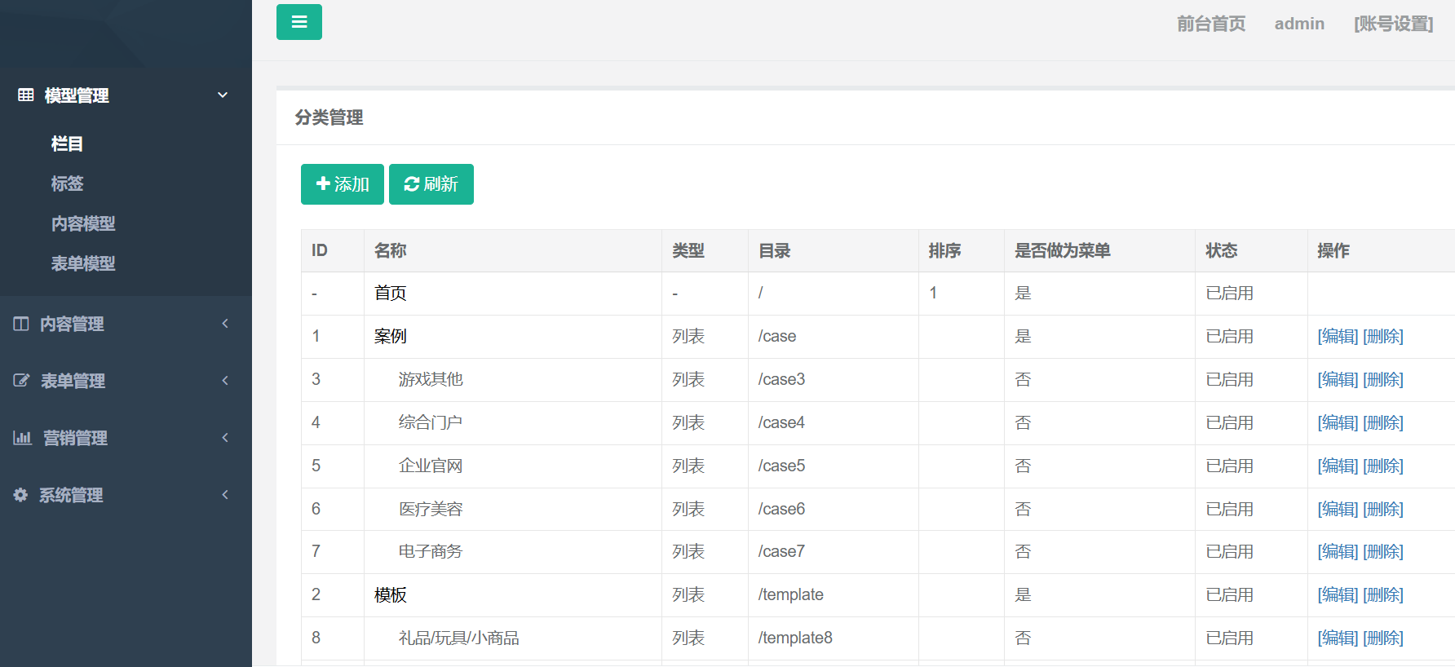
Task: Delete the 医疗美容 row
Action: pos(1383,509)
